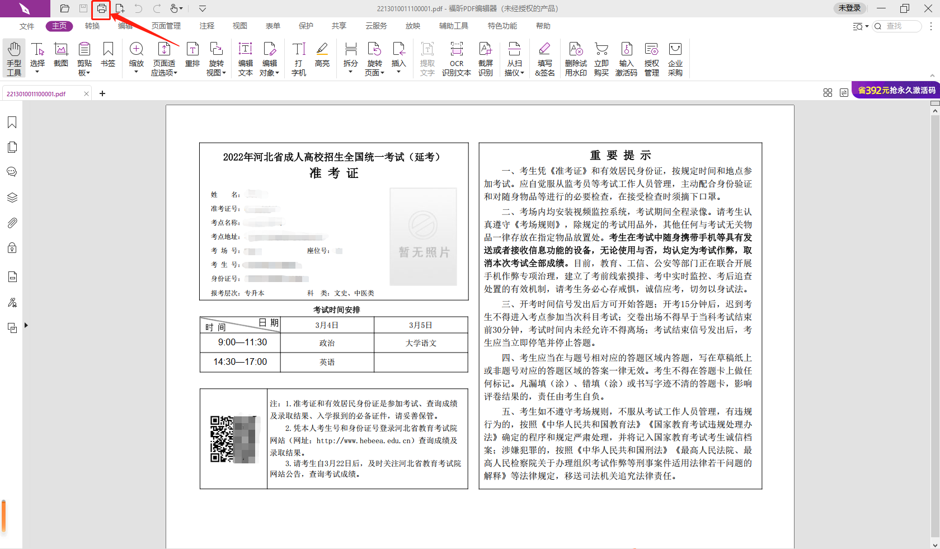
Task: Open the 剪贴板 clipboard menu
Action: (84, 58)
